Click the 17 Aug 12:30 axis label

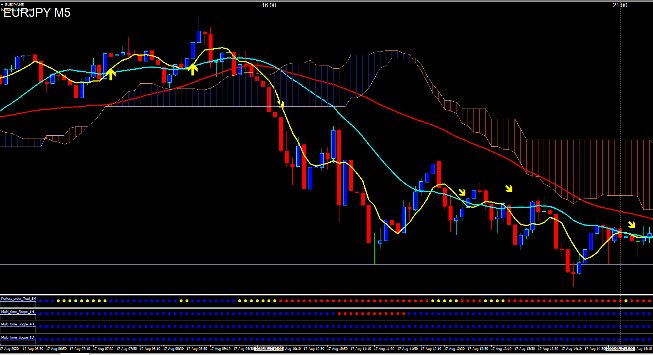pyautogui.click(x=454, y=349)
